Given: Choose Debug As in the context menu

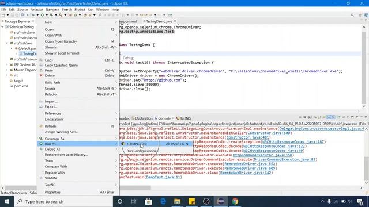Looking at the screenshot, I should pos(78,149).
